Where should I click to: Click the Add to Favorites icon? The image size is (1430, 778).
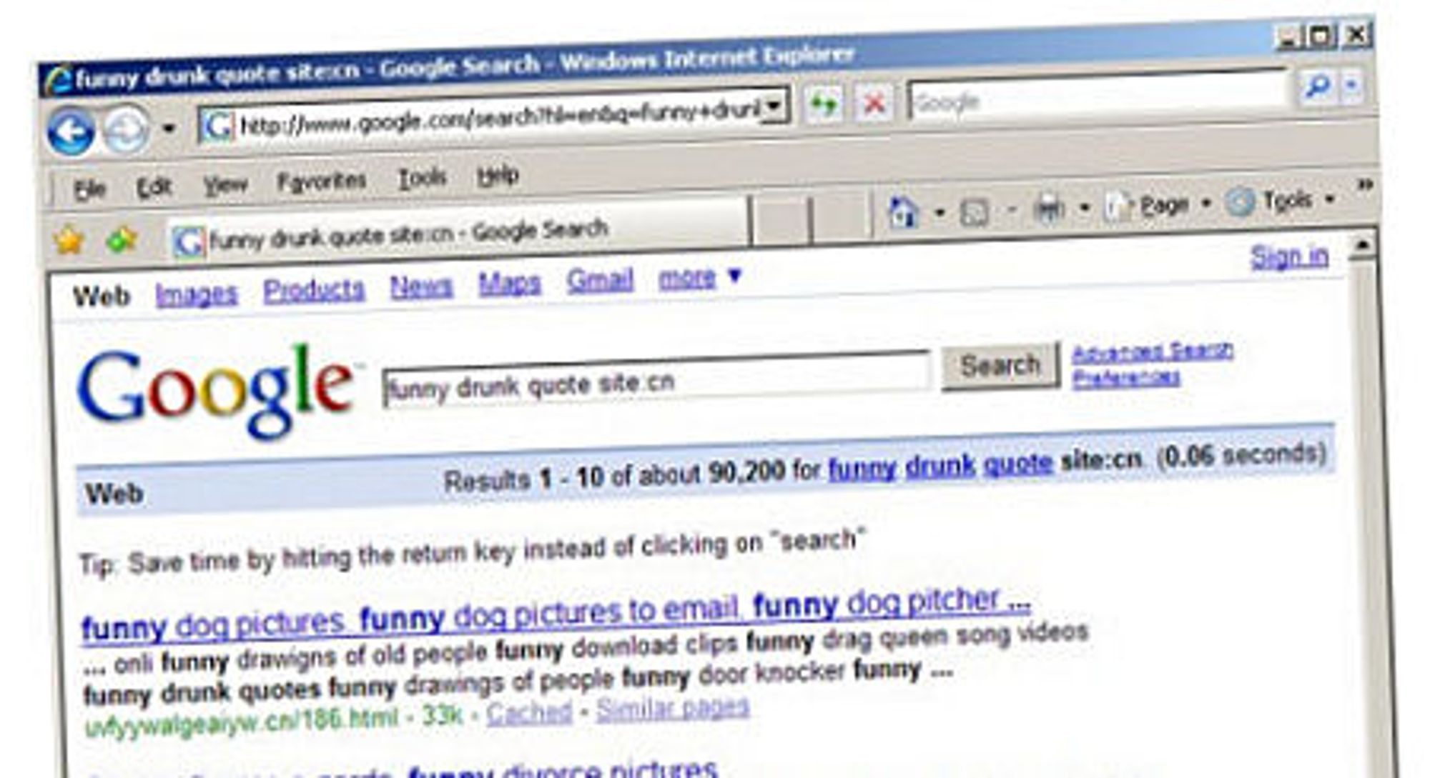pyautogui.click(x=122, y=239)
